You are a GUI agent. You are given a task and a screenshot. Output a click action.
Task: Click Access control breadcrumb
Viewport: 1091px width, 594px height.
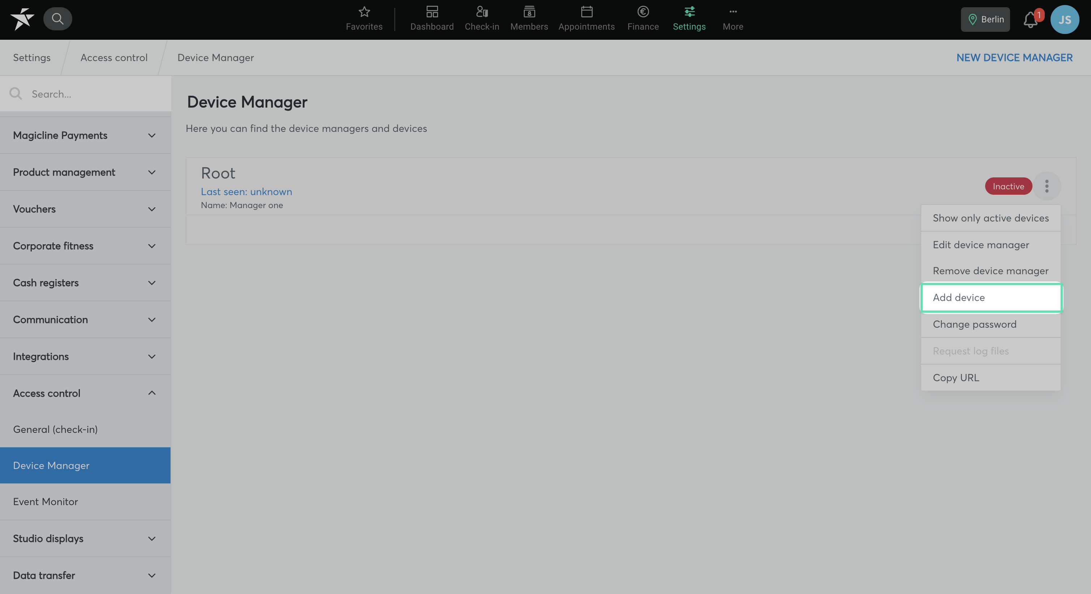point(114,57)
